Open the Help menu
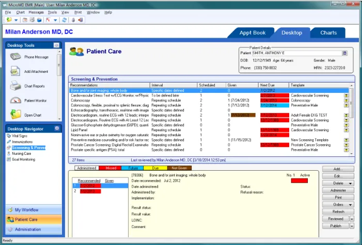 (108, 12)
